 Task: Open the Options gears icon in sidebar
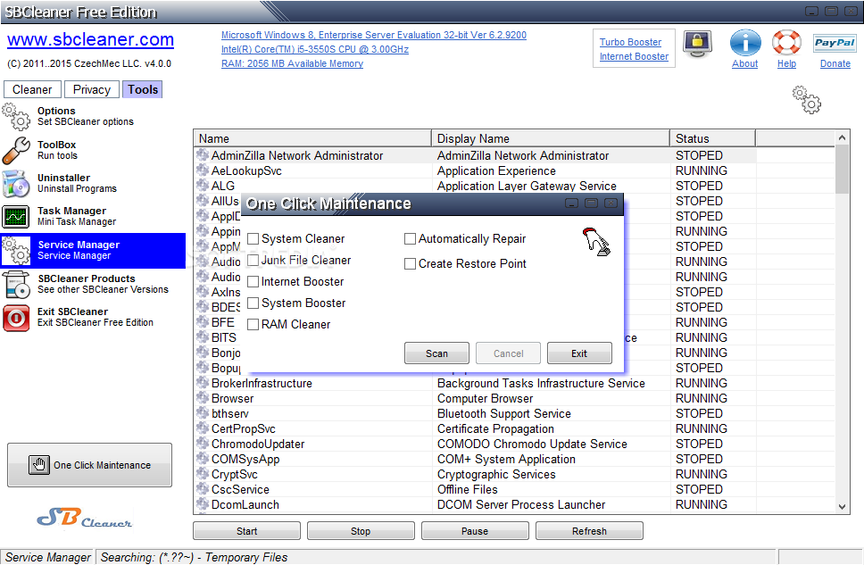(16, 116)
